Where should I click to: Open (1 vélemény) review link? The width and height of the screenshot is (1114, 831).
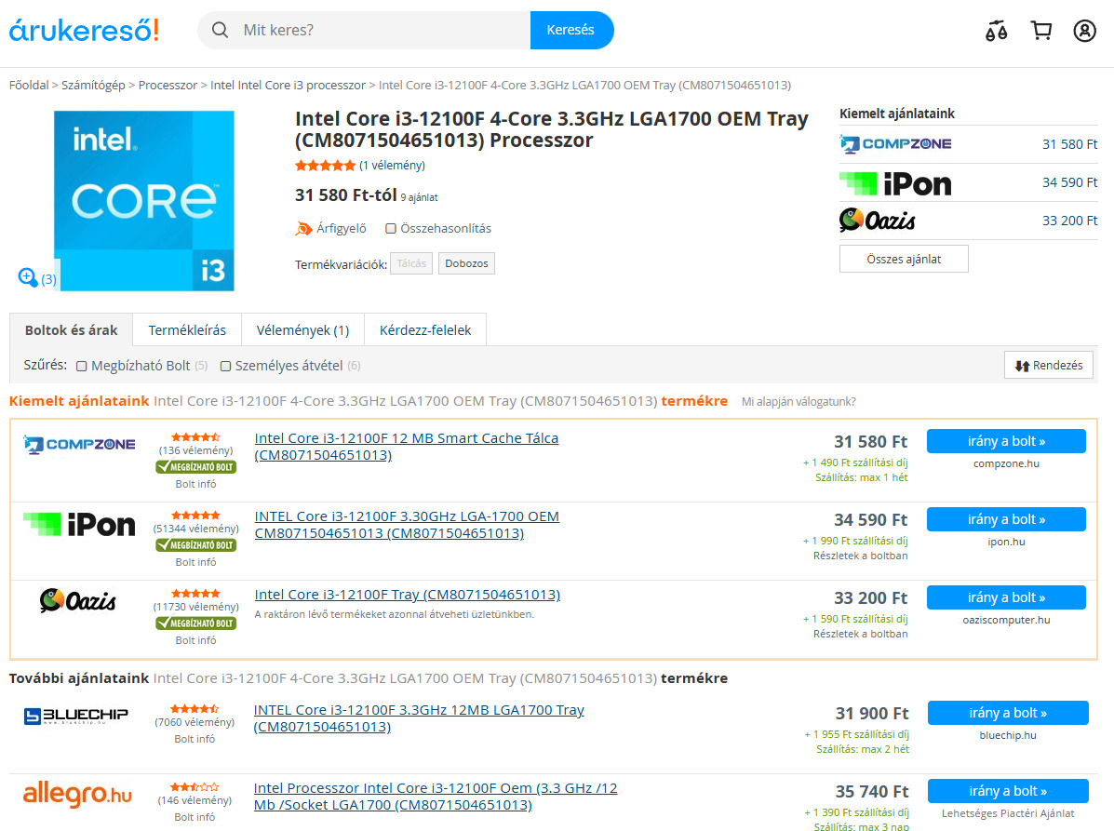point(392,166)
